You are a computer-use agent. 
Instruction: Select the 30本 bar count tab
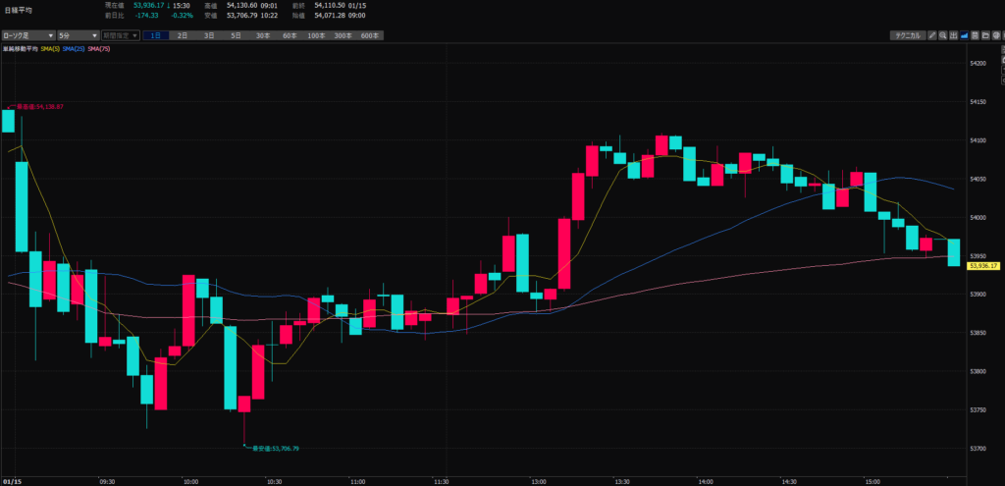[262, 35]
